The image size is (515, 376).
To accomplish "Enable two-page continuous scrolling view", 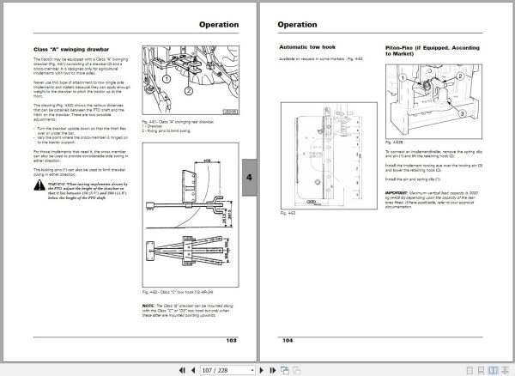I will (505, 370).
